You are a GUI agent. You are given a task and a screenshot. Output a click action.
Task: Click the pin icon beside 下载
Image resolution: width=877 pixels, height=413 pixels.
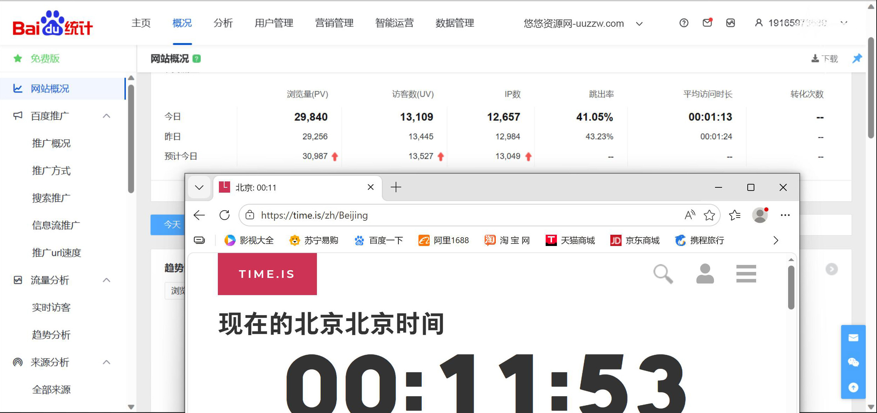click(x=857, y=58)
